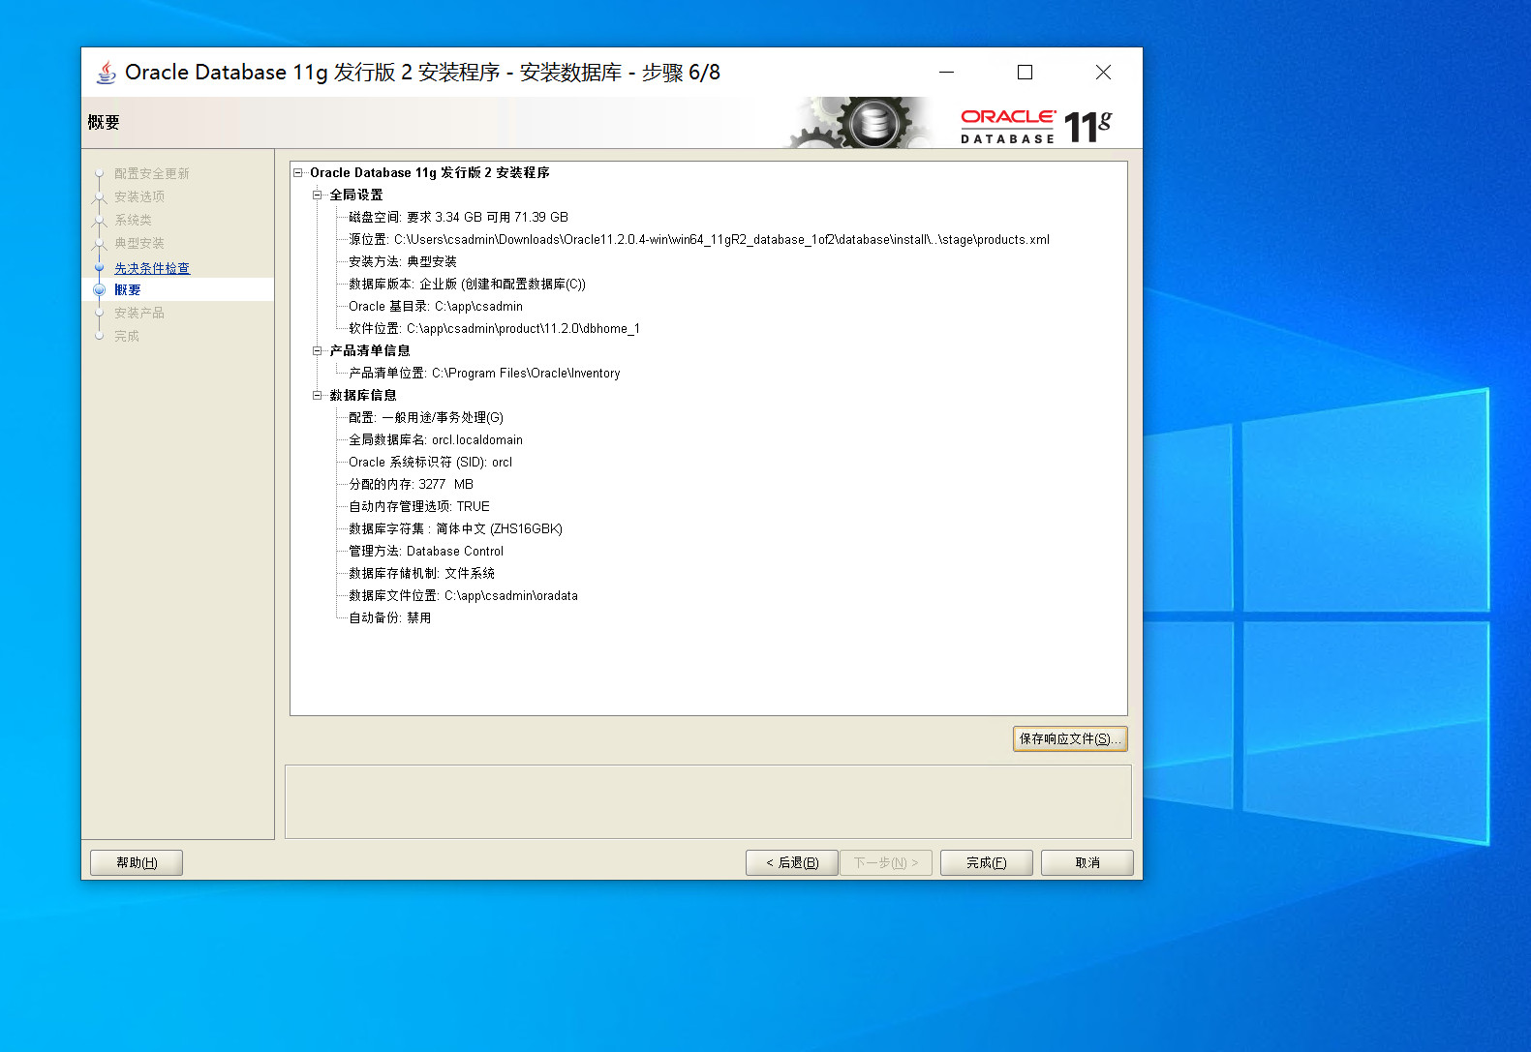Collapse the root Oracle Database 11g node

[x=298, y=173]
